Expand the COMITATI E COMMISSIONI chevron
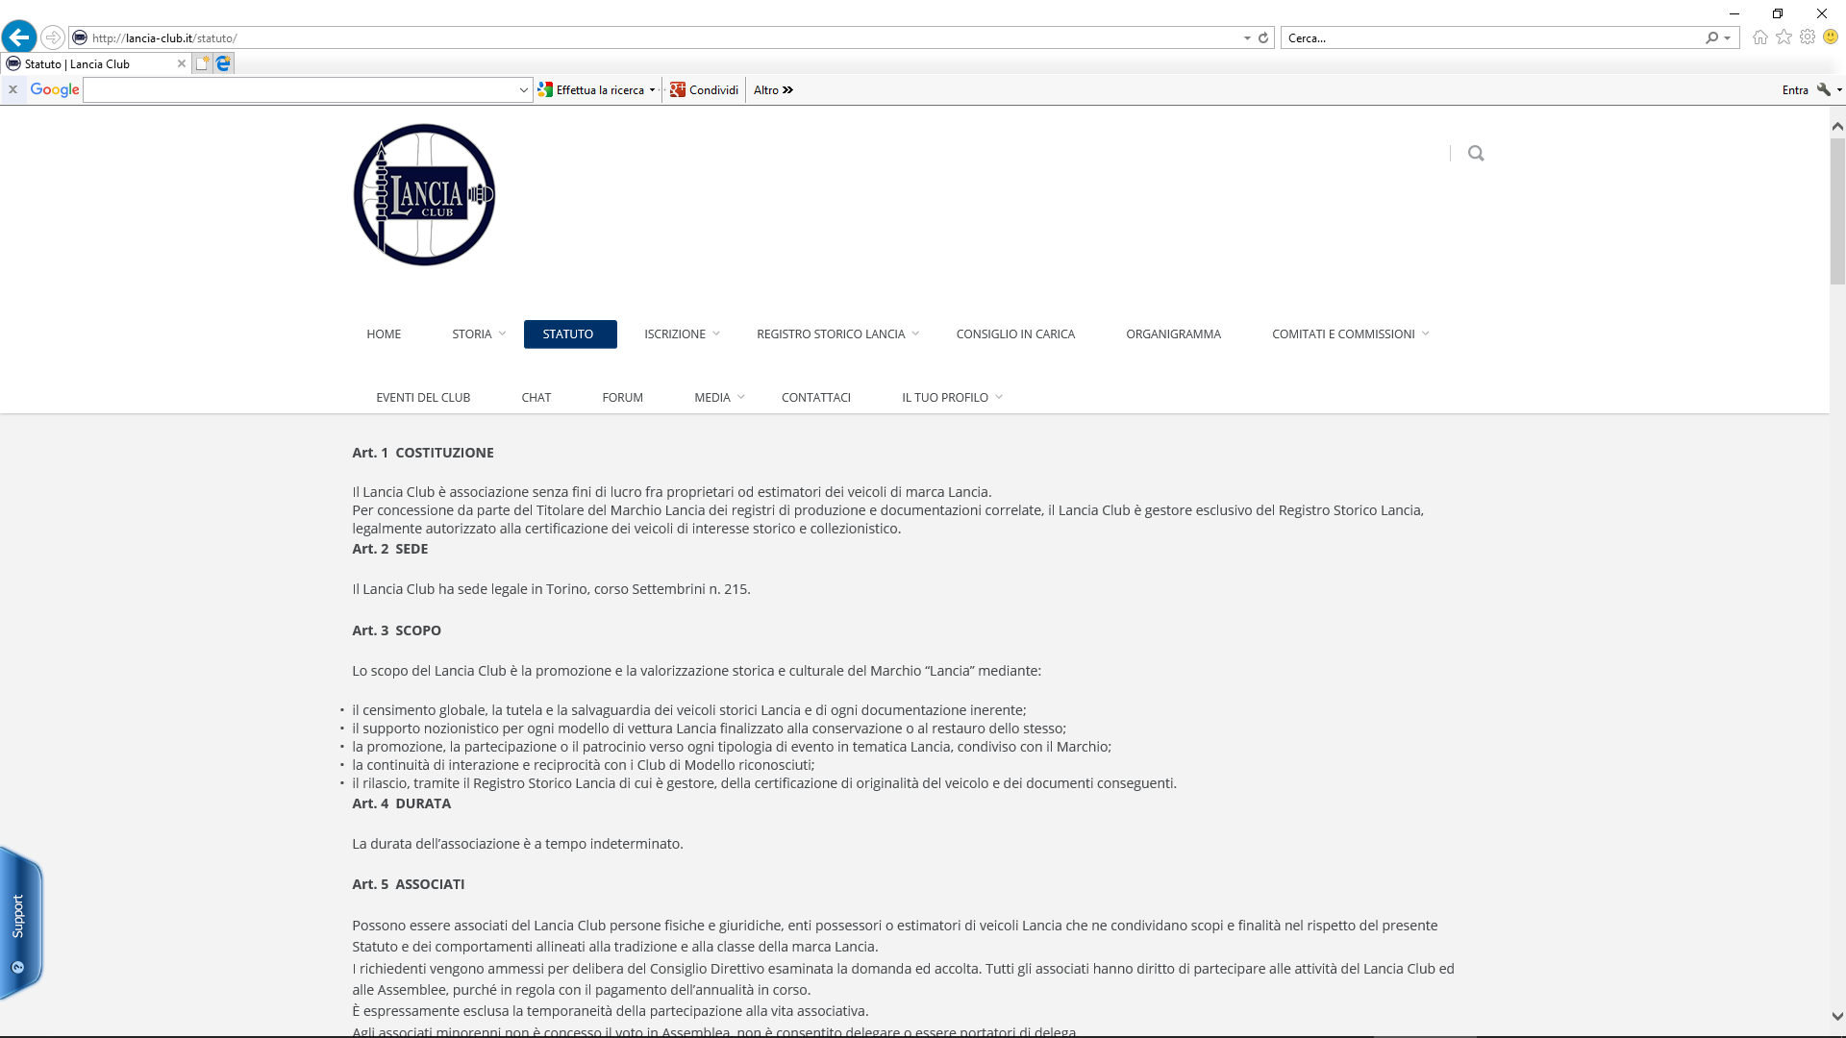Image resolution: width=1846 pixels, height=1038 pixels. [1425, 334]
